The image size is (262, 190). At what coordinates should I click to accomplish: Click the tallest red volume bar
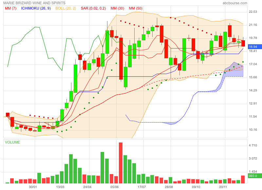(121, 163)
